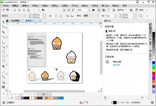Expand the 自定义 page size dropdown

[25, 16]
